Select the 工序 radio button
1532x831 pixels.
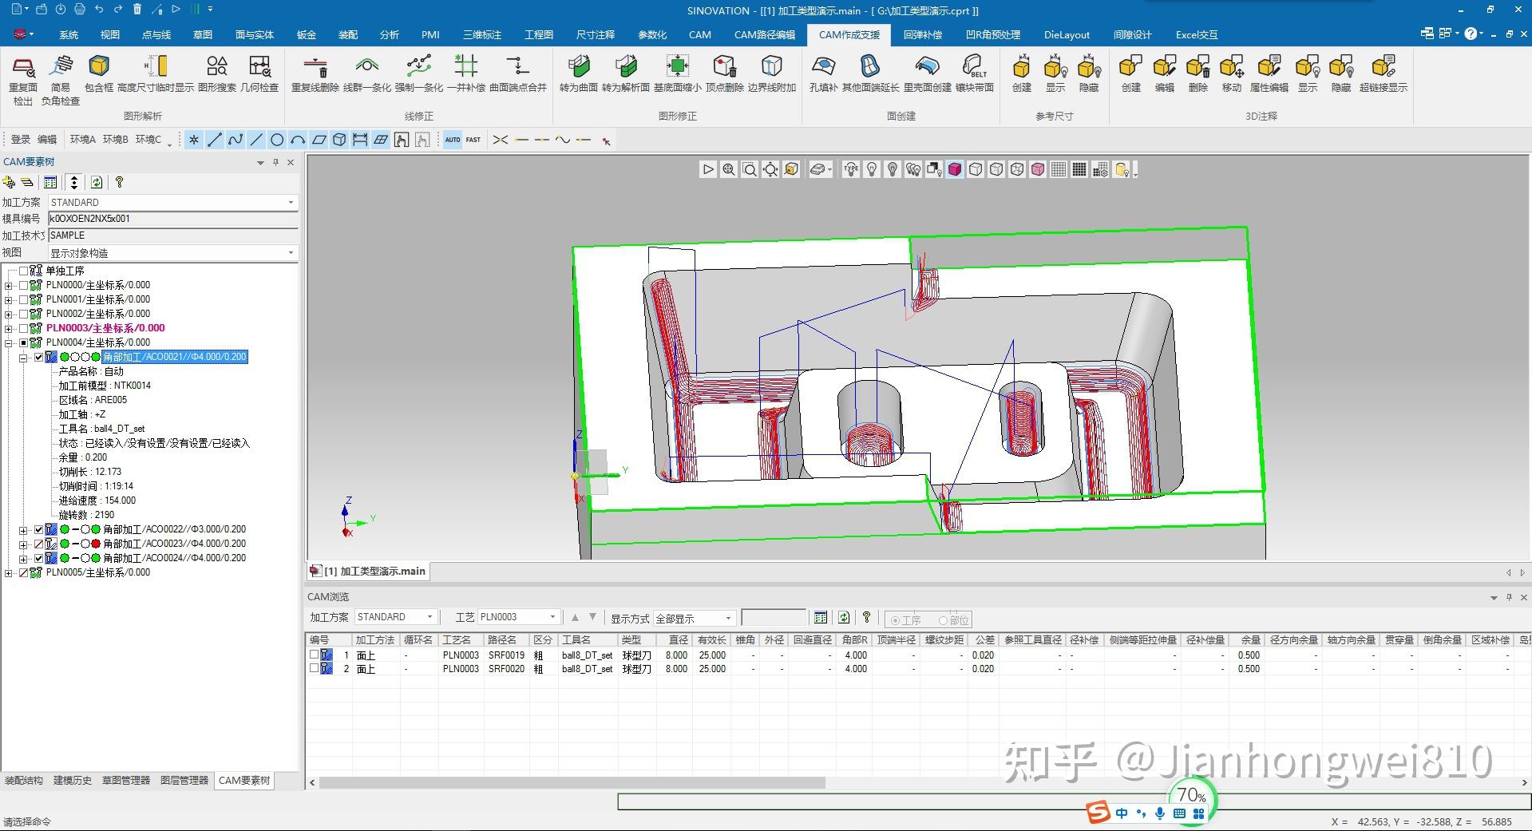tap(895, 620)
